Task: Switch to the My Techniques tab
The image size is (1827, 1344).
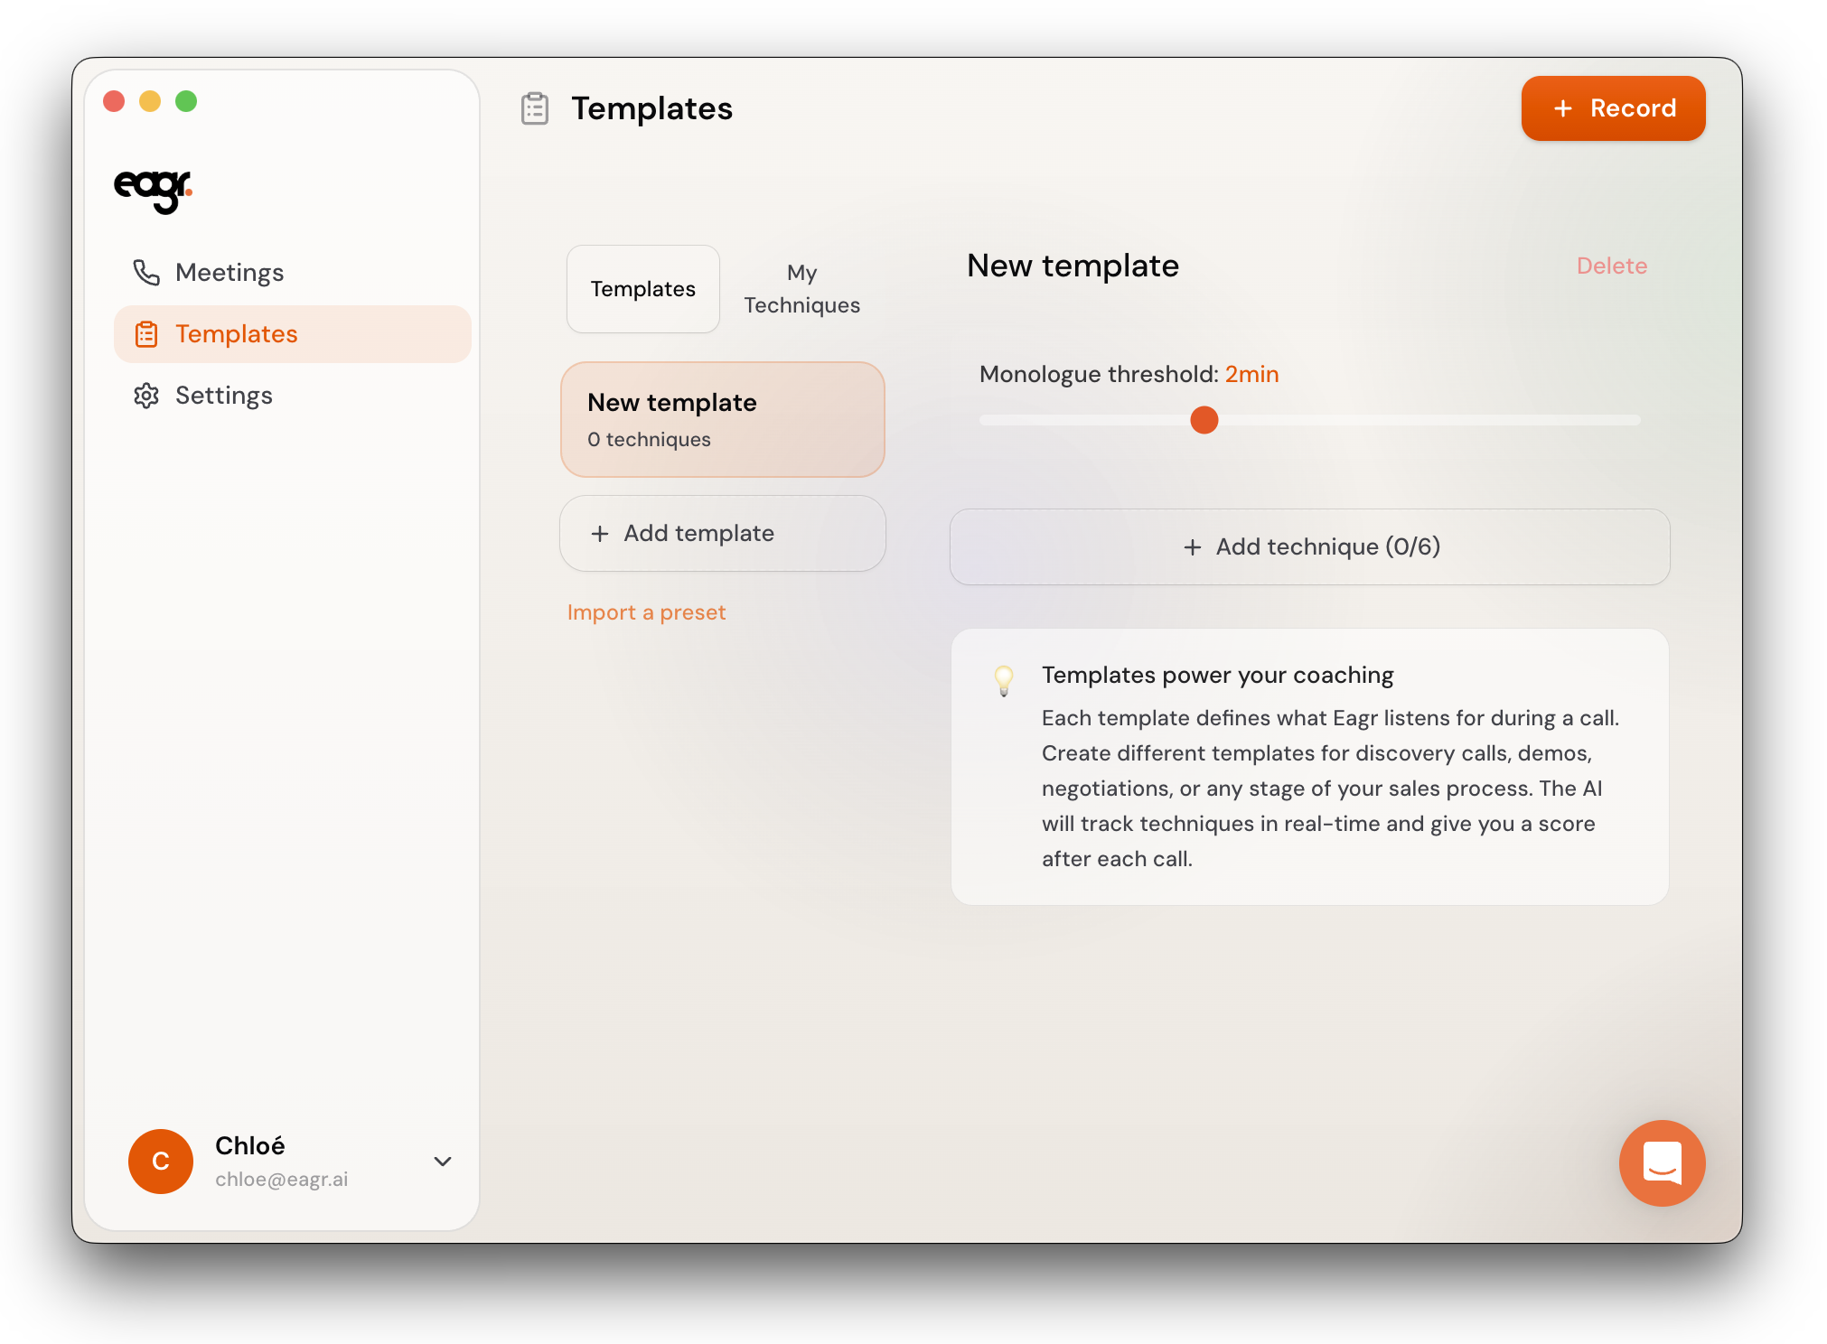Action: tap(801, 289)
